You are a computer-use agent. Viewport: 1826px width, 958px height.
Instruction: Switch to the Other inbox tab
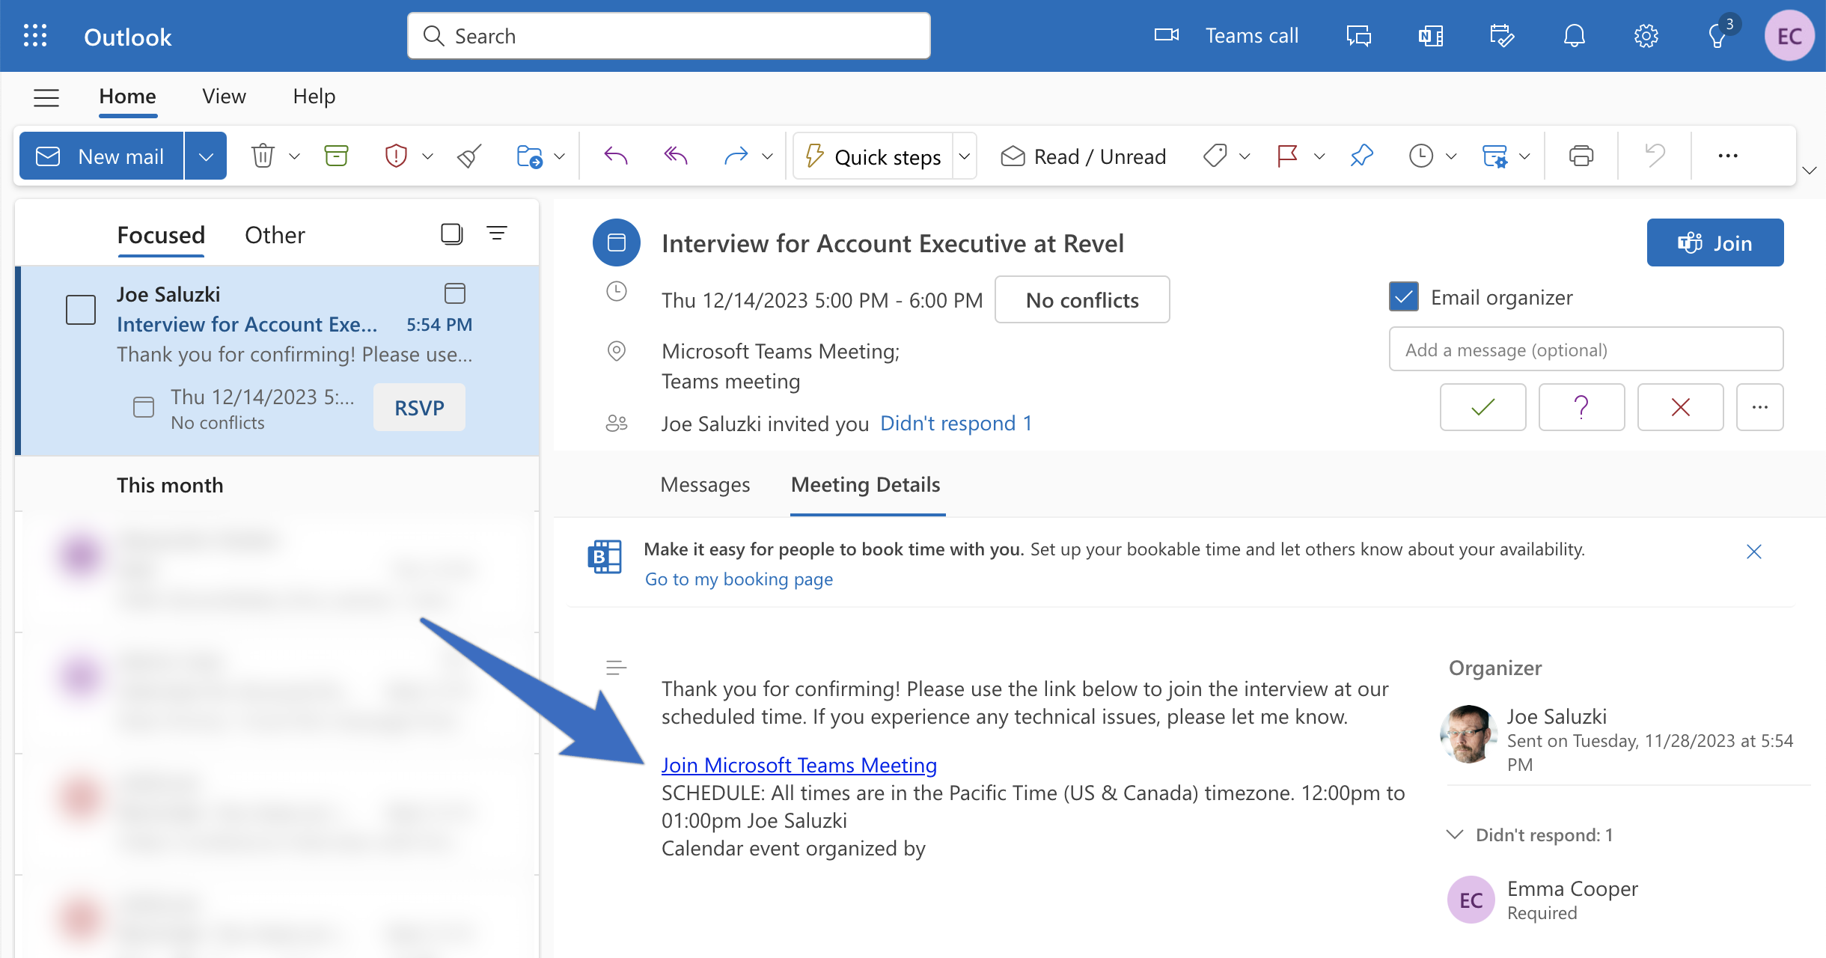[275, 235]
